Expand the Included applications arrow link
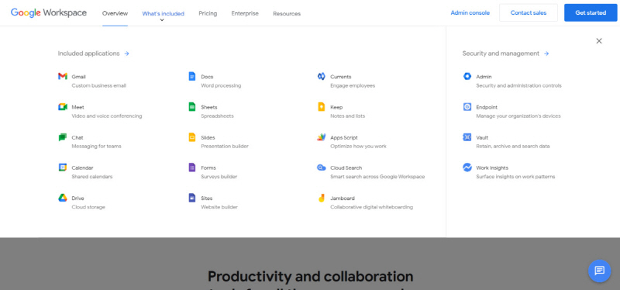 [x=126, y=54]
